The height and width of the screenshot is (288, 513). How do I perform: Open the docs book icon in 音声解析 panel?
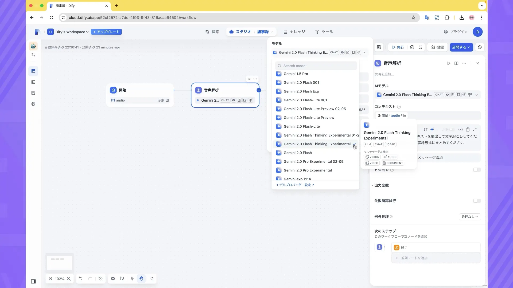pyautogui.click(x=456, y=63)
